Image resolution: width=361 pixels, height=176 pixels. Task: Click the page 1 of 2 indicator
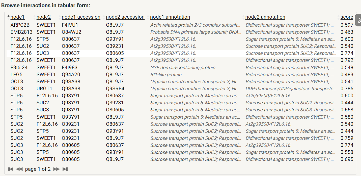38,169
